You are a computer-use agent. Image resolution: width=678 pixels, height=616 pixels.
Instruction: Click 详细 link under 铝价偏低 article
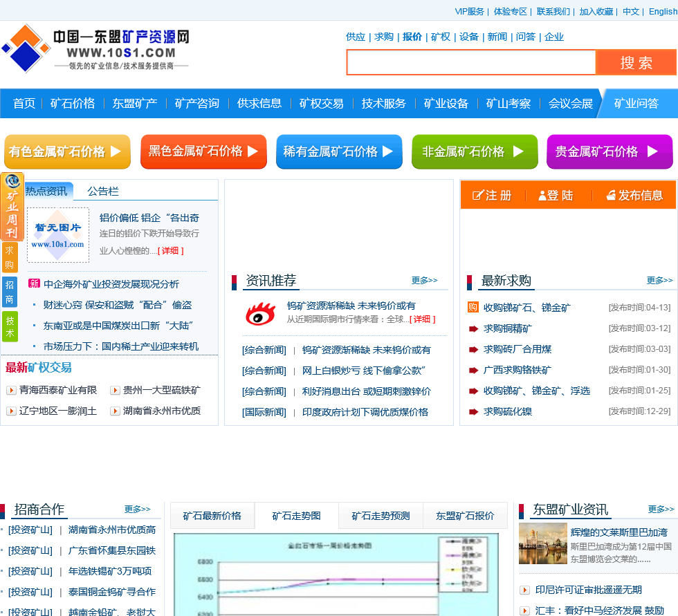(171, 250)
